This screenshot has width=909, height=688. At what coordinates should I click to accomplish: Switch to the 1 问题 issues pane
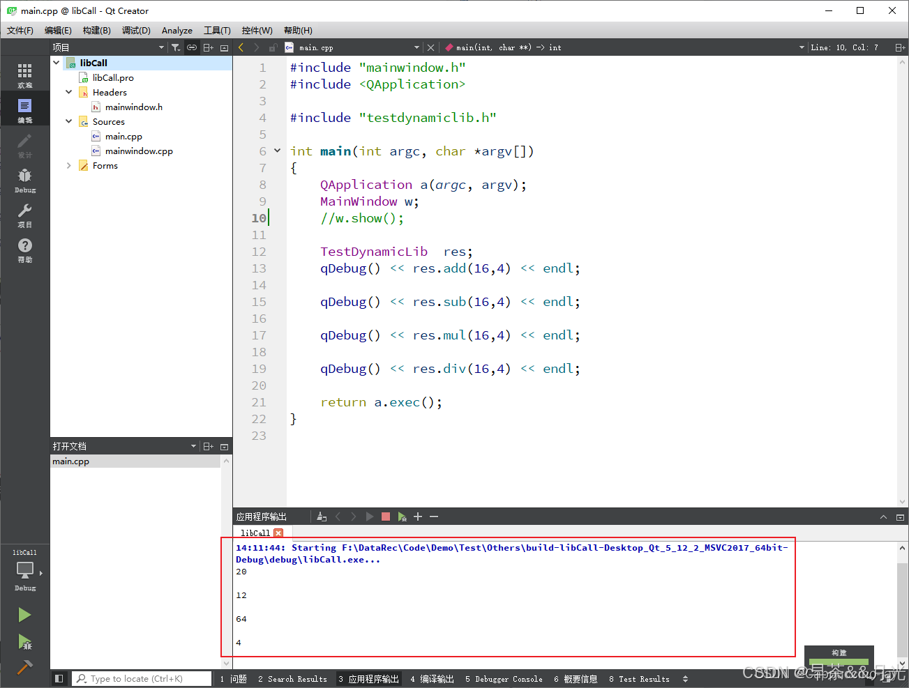[234, 678]
